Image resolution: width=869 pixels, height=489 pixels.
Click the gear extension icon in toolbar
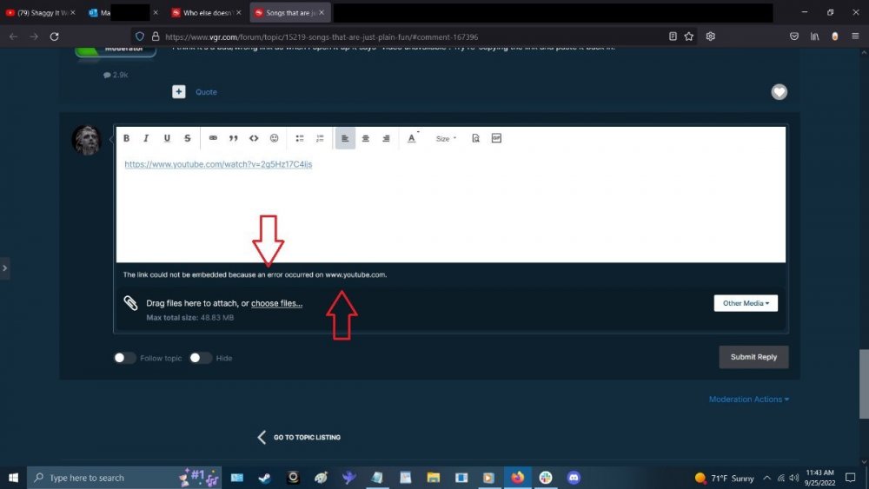(711, 36)
